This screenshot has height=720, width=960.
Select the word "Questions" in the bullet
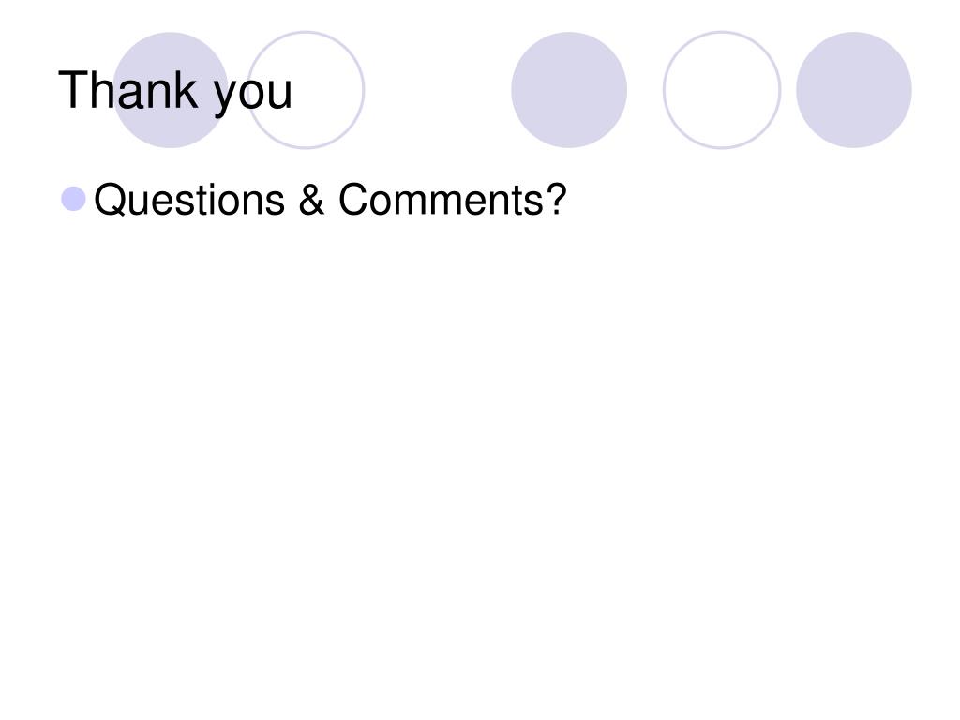[x=189, y=200]
